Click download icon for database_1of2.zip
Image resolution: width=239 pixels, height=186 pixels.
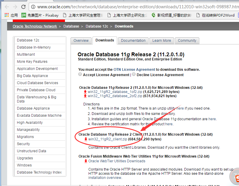tap(85, 92)
